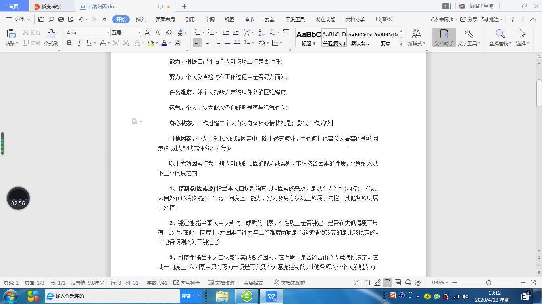Click the zoom slider handle
The width and height of the screenshot is (542, 304).
[x=489, y=283]
